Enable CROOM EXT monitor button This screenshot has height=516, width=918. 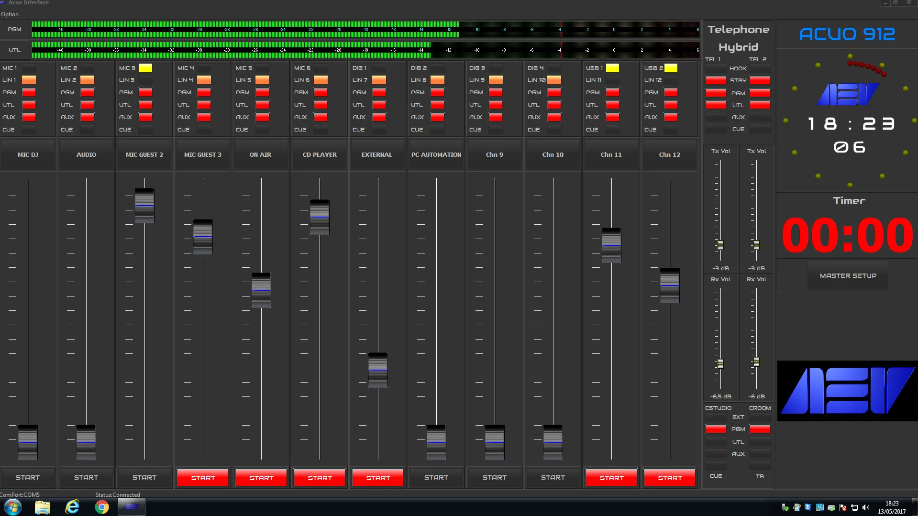point(760,417)
